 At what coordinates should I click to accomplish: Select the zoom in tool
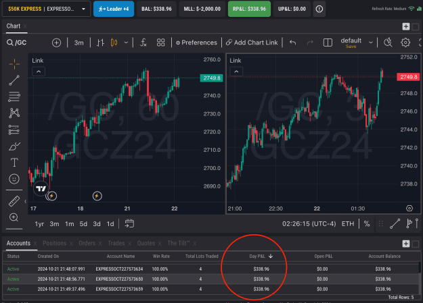(14, 217)
